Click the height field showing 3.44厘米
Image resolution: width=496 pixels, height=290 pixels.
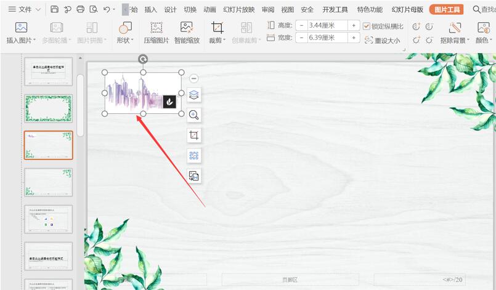tap(327, 25)
